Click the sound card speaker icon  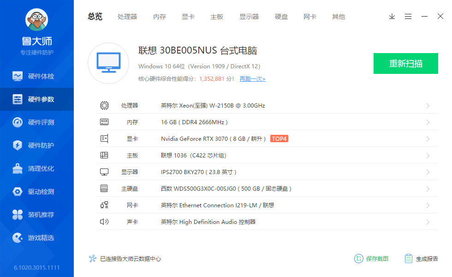click(104, 222)
